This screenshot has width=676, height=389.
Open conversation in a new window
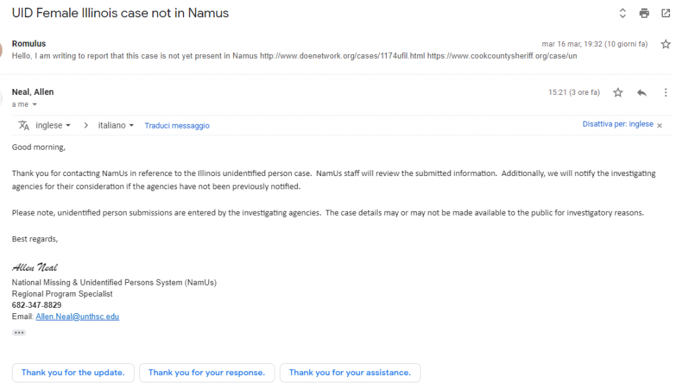(665, 13)
